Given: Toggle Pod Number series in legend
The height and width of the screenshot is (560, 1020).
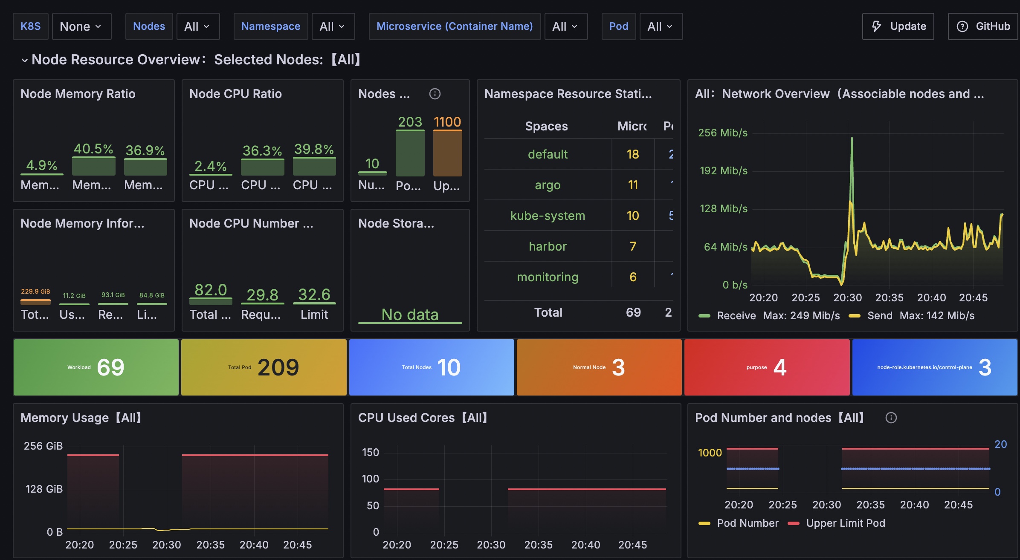Looking at the screenshot, I should pyautogui.click(x=747, y=523).
